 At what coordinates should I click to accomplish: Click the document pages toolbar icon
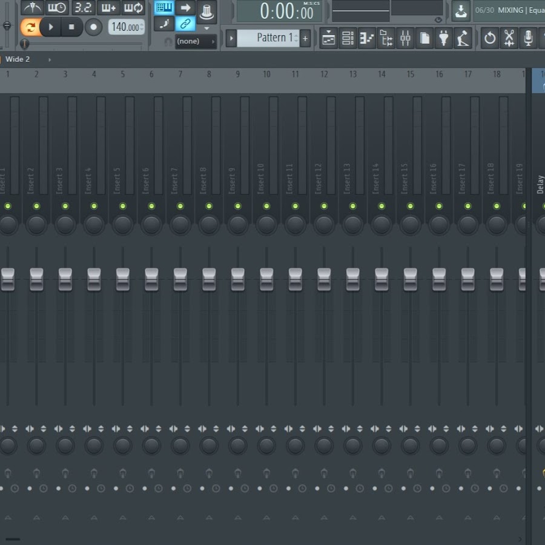click(424, 38)
